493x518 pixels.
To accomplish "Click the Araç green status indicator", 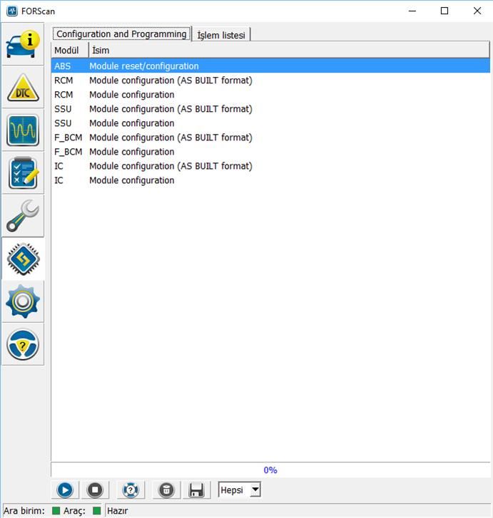I will coord(96,511).
